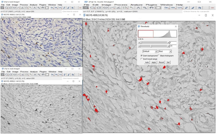
Task: Pick the Text tool in right toolbar
Action: coord(138,8)
